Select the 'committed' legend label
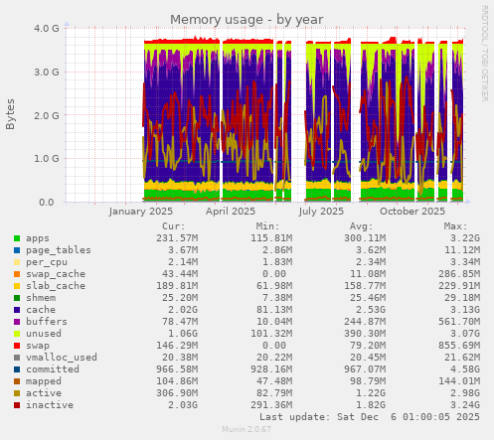This screenshot has width=494, height=440. coord(53,369)
